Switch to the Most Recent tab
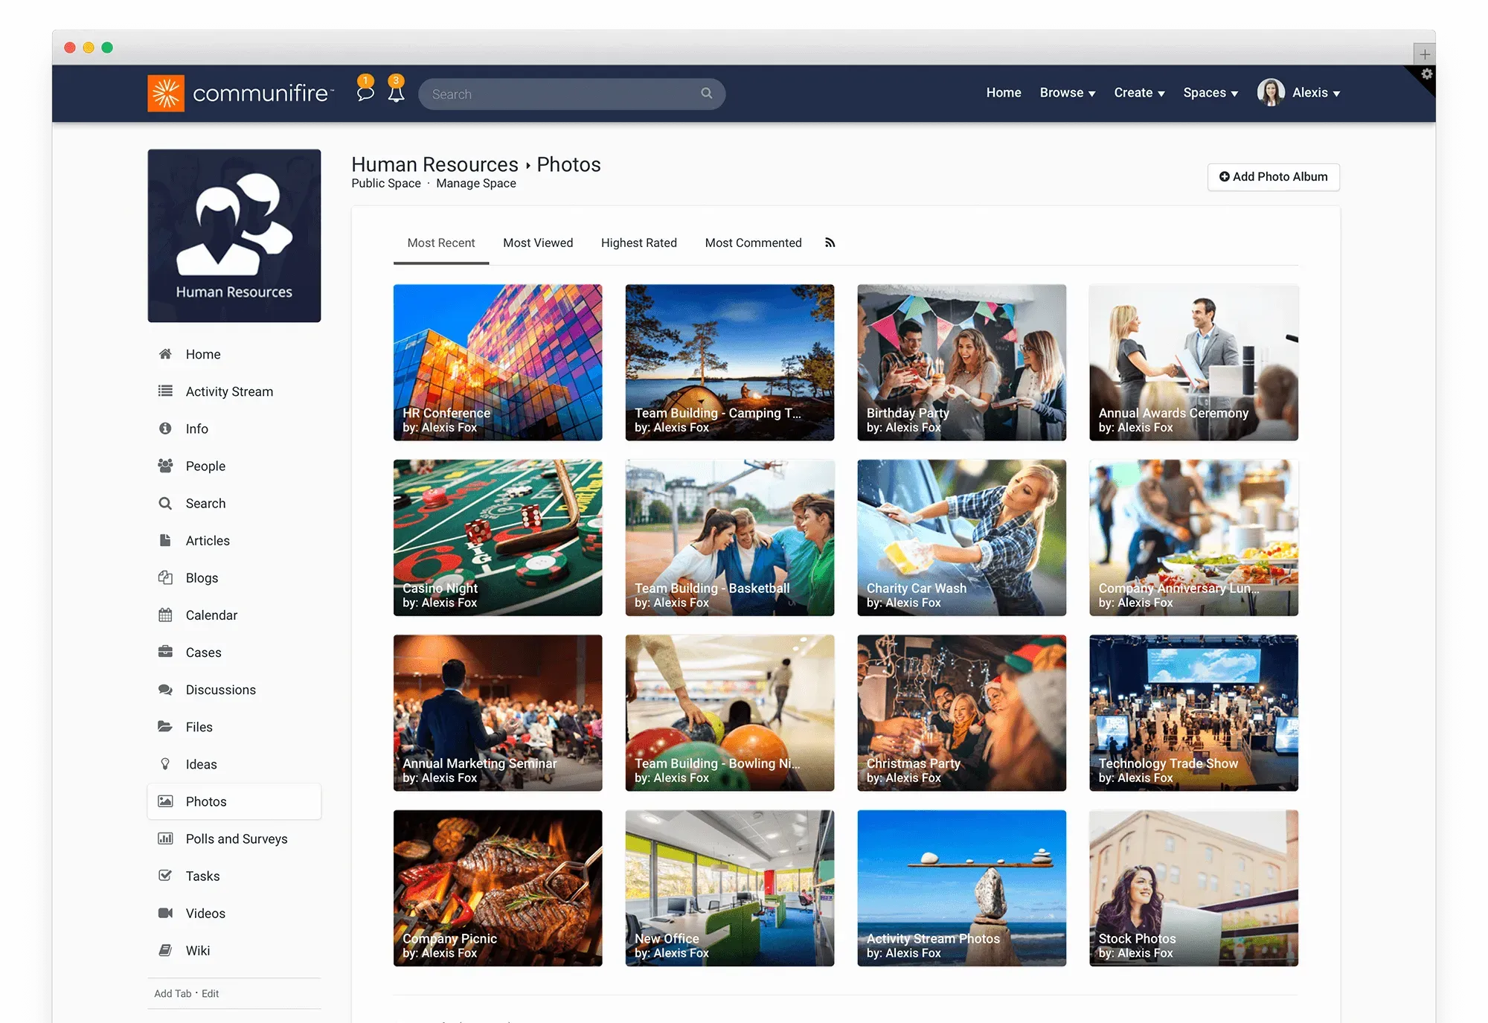The height and width of the screenshot is (1023, 1488). (x=441, y=243)
